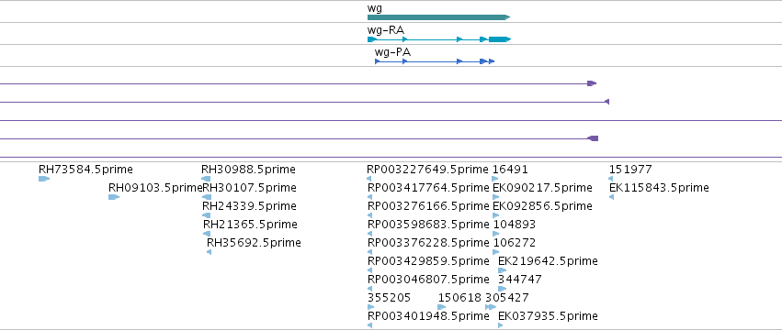Select the RH21365.5prime label
This screenshot has width=782, height=330.
[250, 225]
